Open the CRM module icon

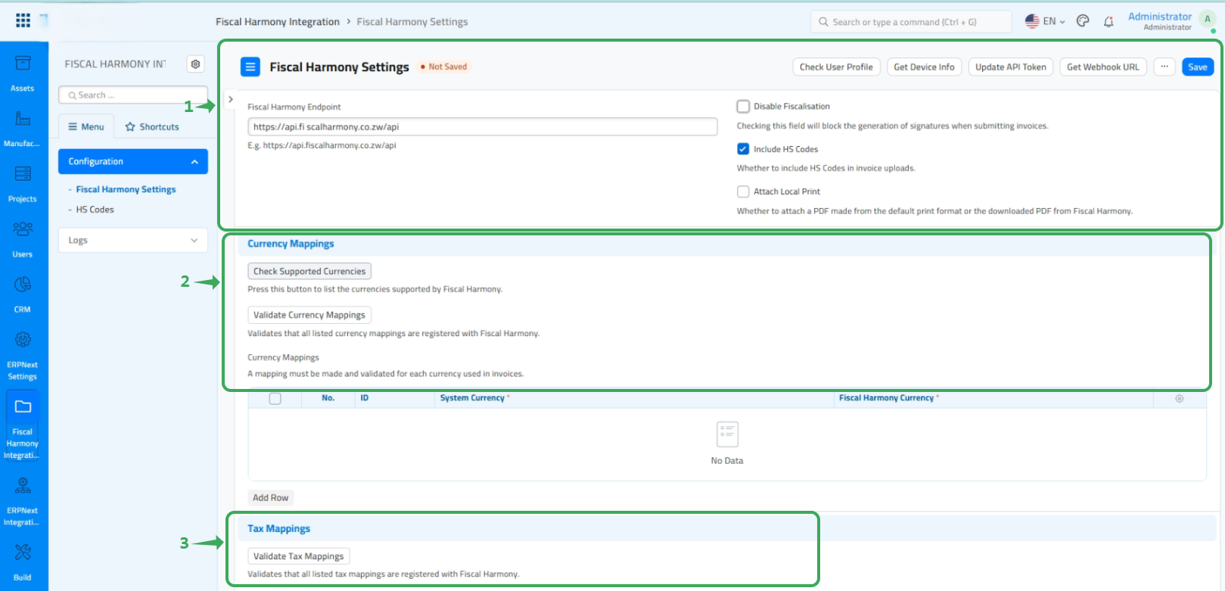[23, 285]
